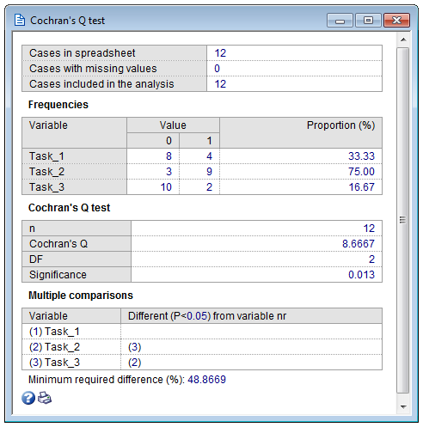Click the document icon in title bar
423x427 pixels.
coord(20,21)
